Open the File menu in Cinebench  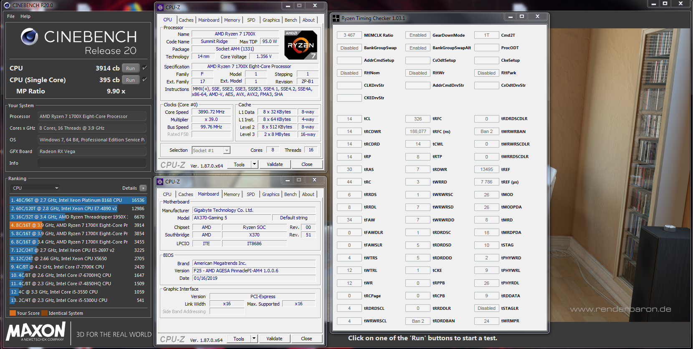point(11,16)
